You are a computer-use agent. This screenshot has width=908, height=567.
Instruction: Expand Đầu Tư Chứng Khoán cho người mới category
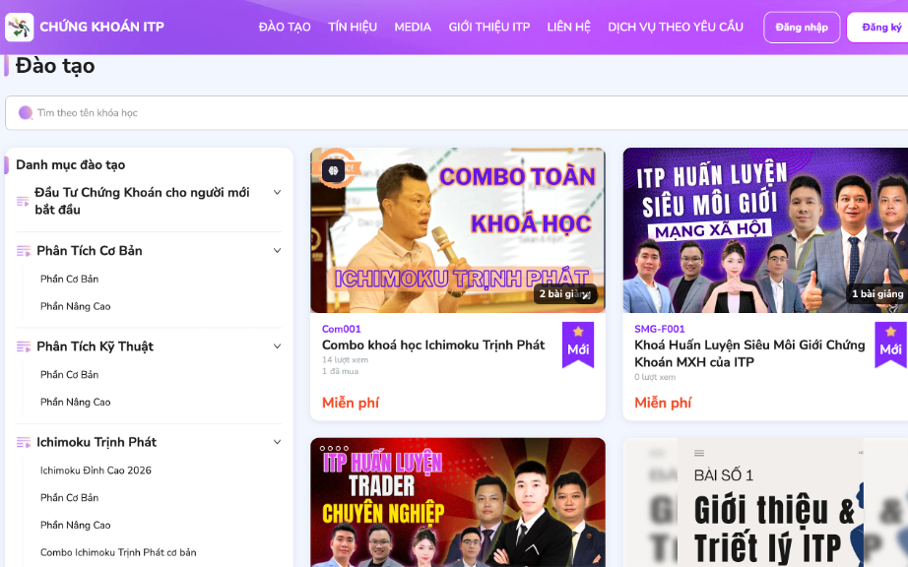(x=278, y=193)
